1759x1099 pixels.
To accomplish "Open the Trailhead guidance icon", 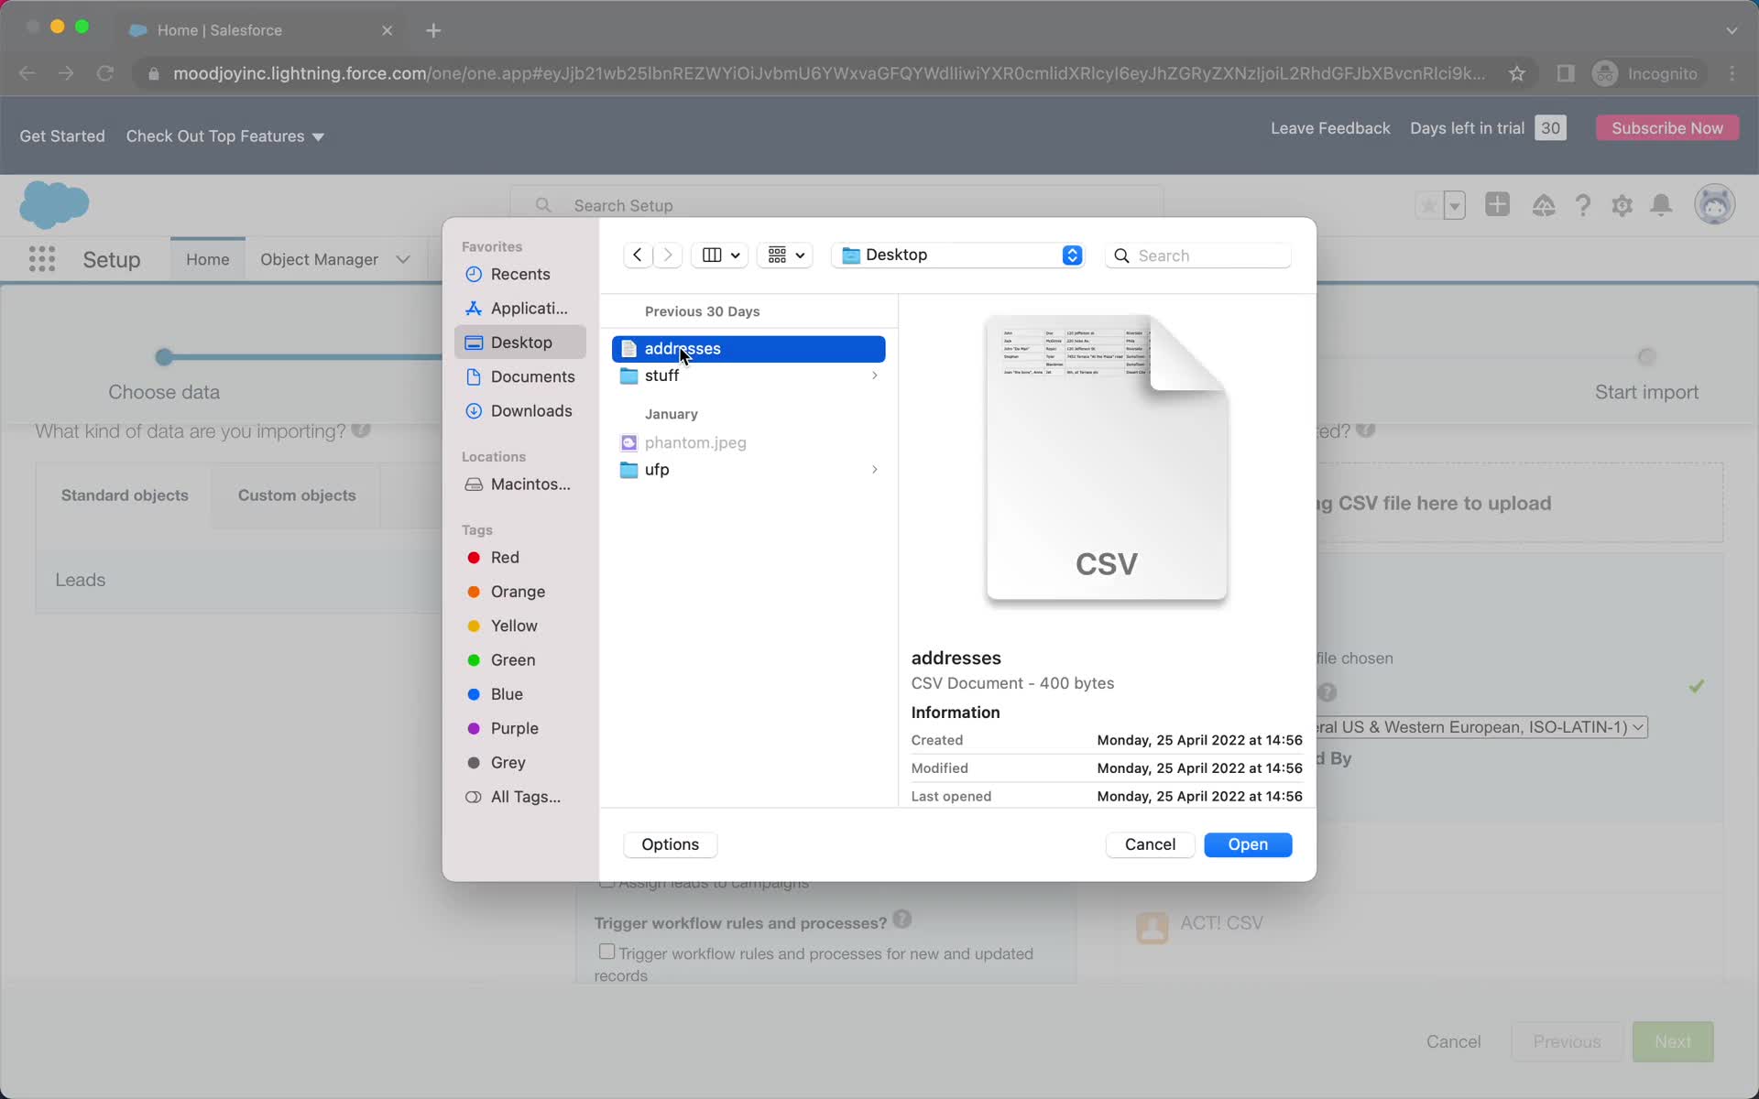I will click(x=1544, y=205).
